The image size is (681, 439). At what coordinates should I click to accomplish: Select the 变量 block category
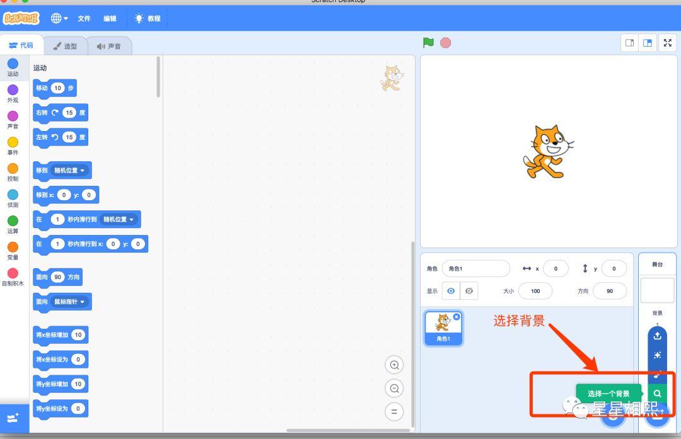[13, 251]
